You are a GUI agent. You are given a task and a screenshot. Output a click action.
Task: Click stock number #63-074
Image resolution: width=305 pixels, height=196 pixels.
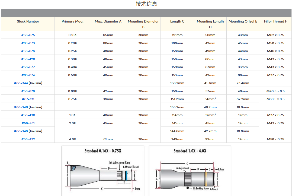28,75
